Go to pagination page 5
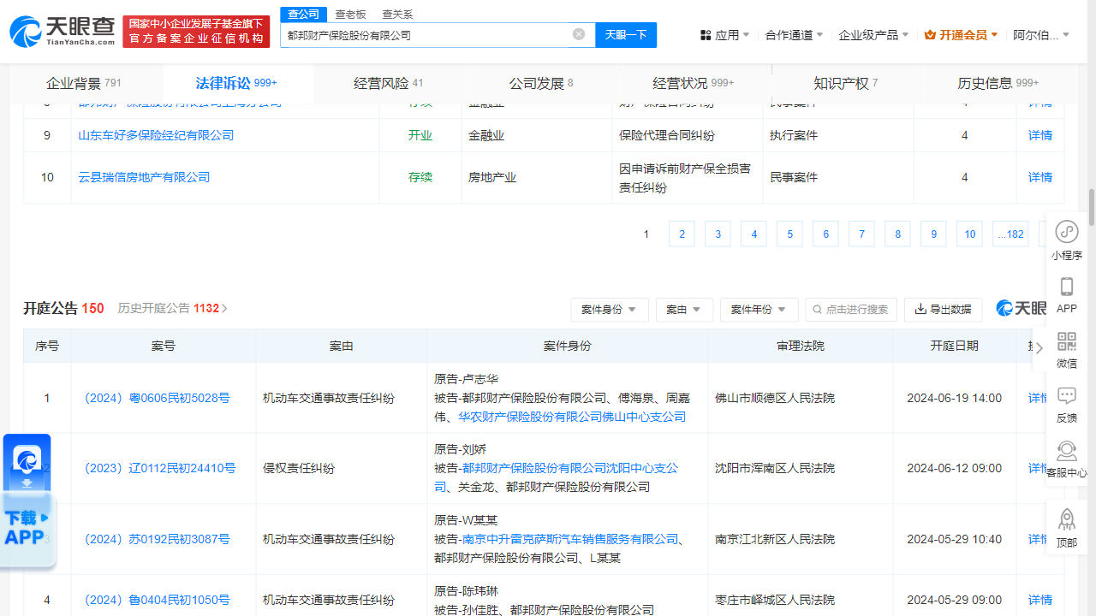Viewport: 1096px width, 616px height. coord(789,234)
